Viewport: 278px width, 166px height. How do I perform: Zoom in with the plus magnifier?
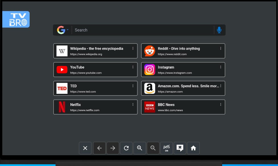140,148
